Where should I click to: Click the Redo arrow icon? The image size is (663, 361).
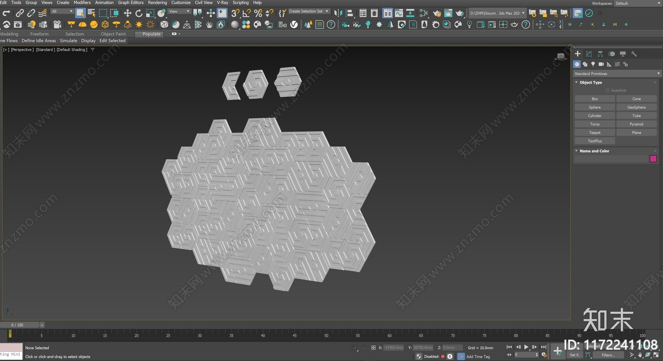pyautogui.click(x=6, y=13)
